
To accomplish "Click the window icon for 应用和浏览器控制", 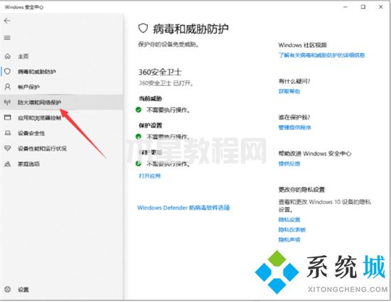I will [x=8, y=117].
